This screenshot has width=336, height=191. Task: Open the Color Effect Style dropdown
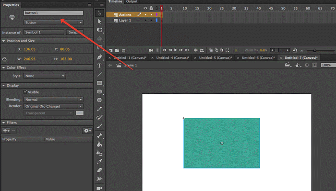click(44, 76)
